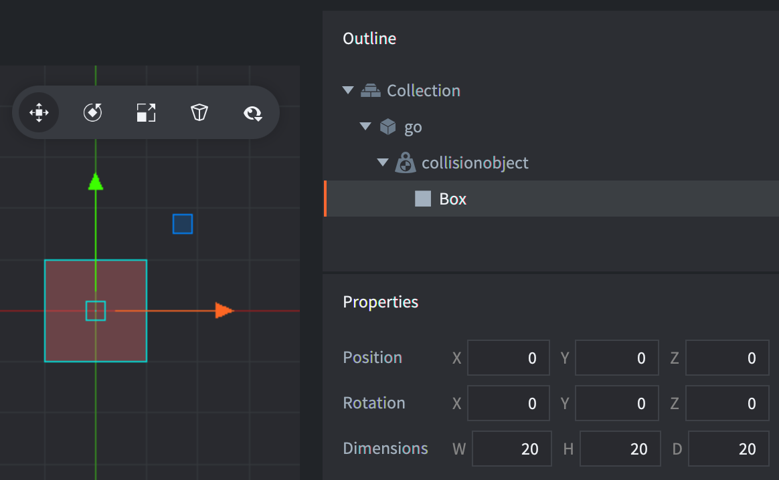Select the Move tool
This screenshot has width=779, height=480.
click(x=39, y=112)
